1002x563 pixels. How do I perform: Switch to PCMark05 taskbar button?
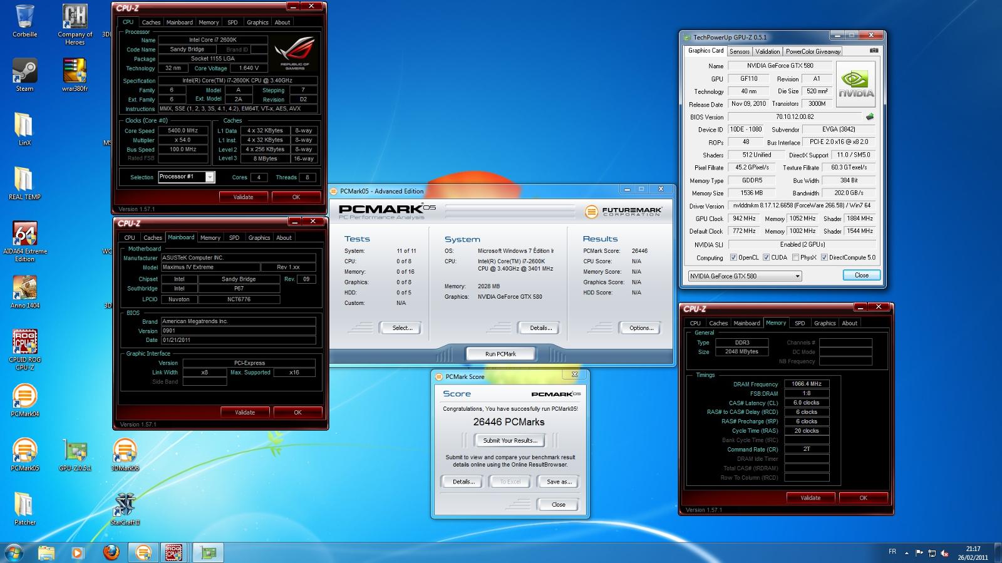(x=143, y=552)
